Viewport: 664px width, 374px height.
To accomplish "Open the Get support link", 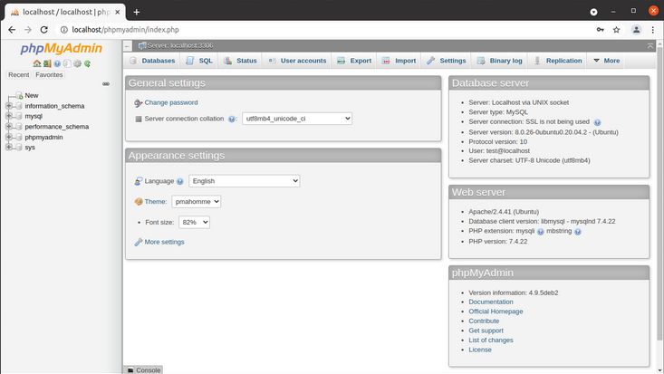I will point(486,331).
